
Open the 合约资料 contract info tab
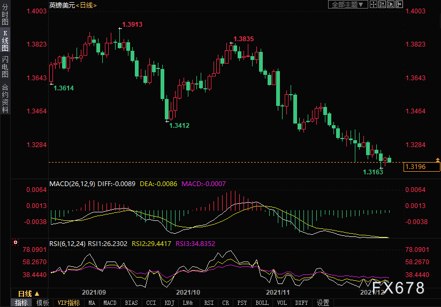(5, 98)
